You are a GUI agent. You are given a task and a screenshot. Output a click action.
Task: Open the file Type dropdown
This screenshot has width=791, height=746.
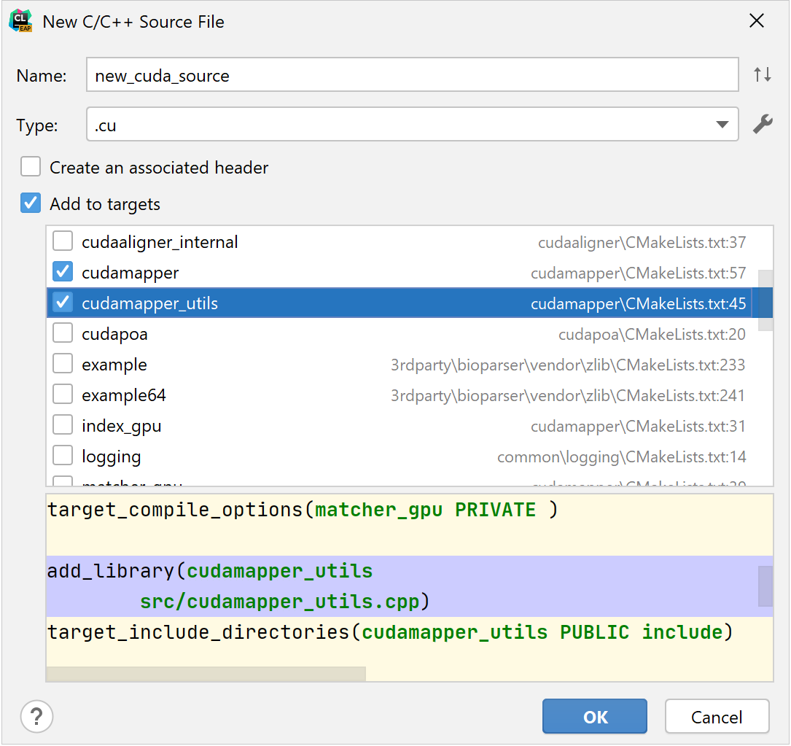(720, 124)
